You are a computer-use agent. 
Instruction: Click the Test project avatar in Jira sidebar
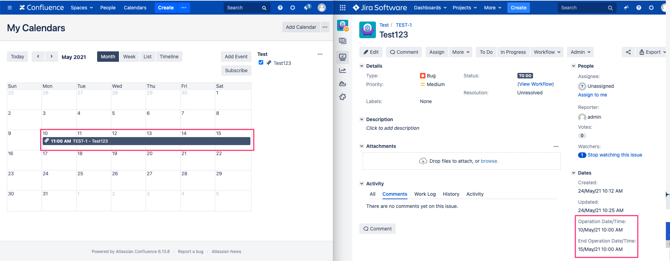tap(343, 25)
